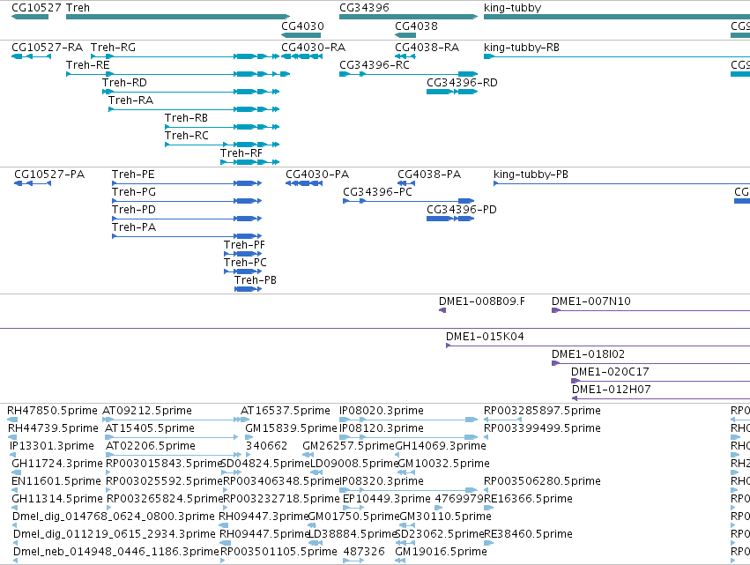Select EST GH11724.3prime
The image size is (750, 565).
[16, 472]
